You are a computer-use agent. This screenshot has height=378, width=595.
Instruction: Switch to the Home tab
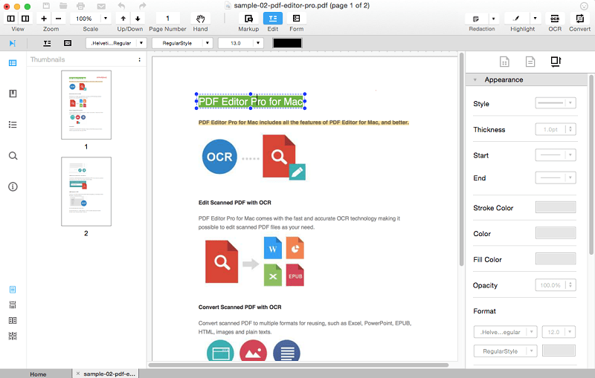click(x=38, y=374)
